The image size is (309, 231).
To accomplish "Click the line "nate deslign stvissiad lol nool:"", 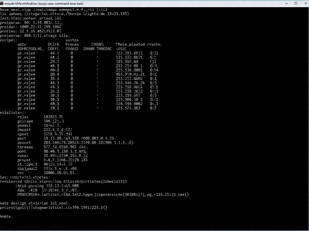I will (35, 203).
